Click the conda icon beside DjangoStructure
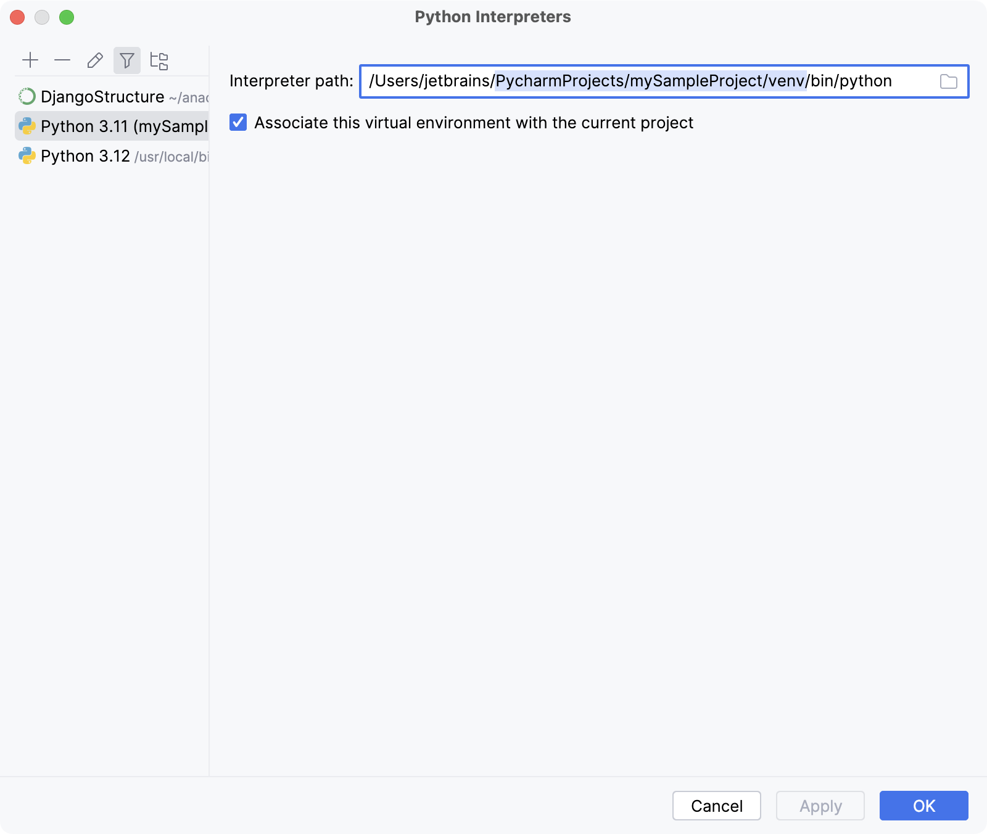 coord(26,96)
